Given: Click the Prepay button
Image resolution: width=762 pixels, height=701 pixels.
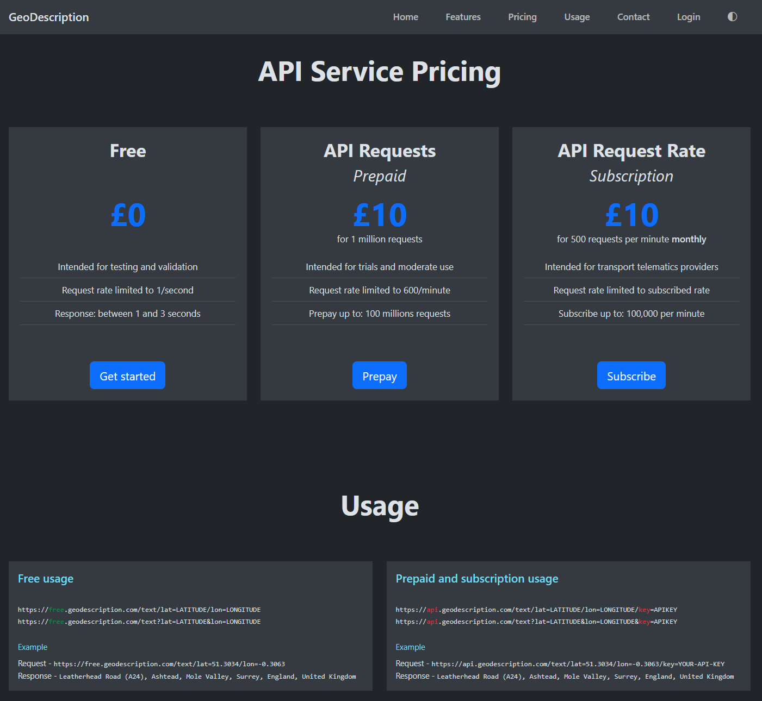Looking at the screenshot, I should pyautogui.click(x=379, y=375).
